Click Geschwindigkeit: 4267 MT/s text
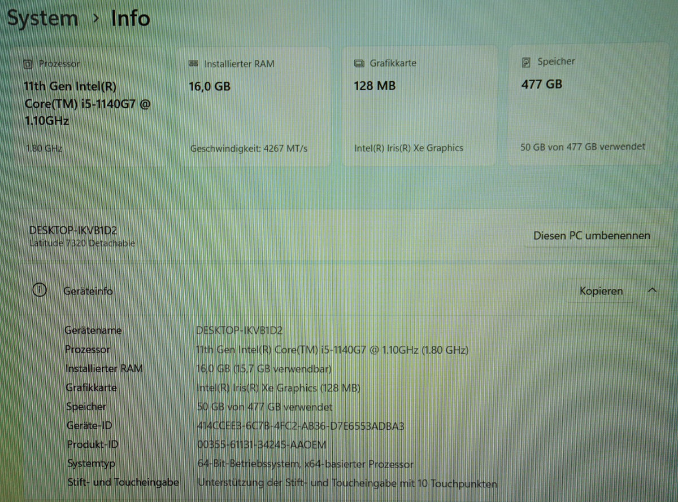Screen dimensions: 678x502 tap(250, 148)
